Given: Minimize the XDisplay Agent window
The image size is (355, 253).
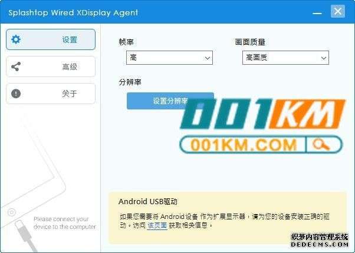Looking at the screenshot, I should point(317,13).
